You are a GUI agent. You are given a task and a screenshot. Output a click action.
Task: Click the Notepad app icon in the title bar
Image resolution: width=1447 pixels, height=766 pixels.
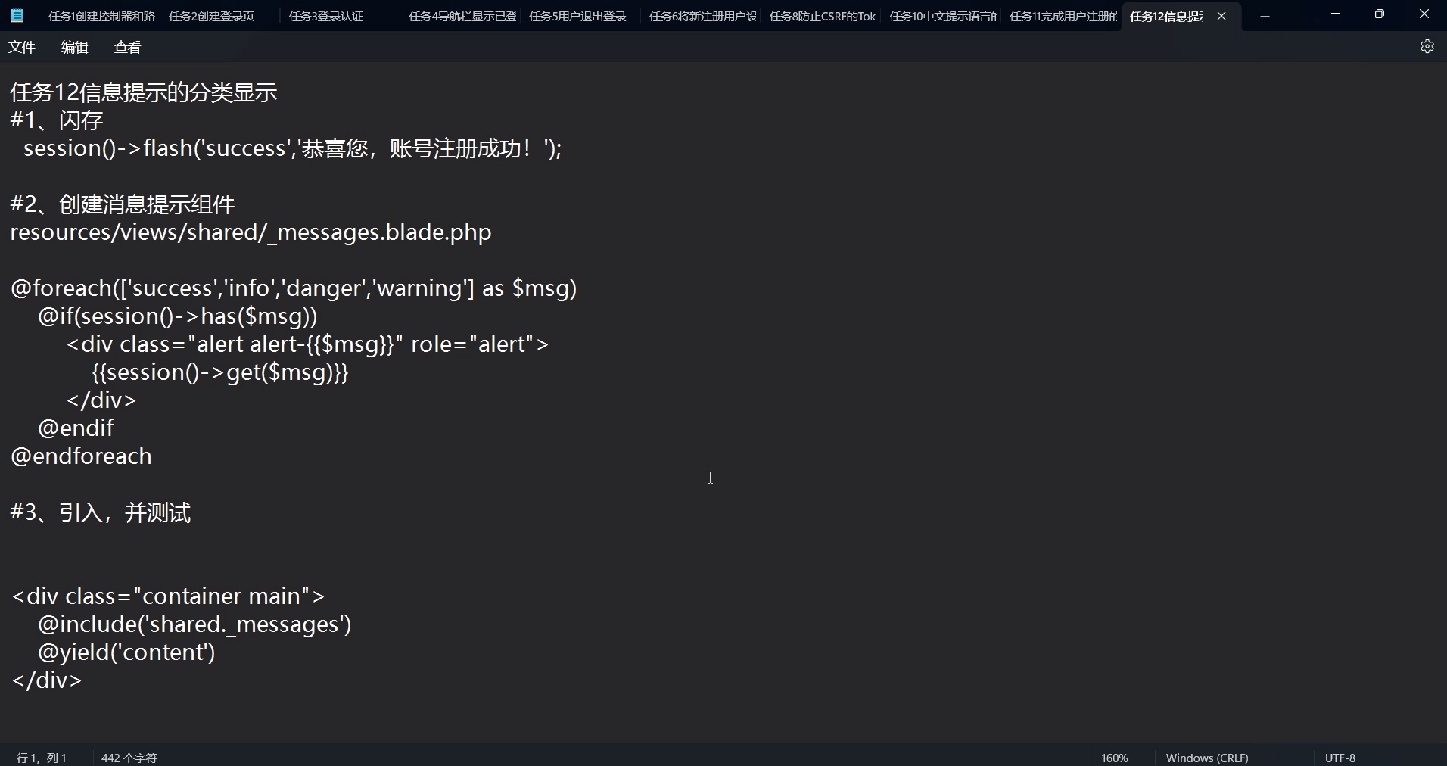point(17,16)
